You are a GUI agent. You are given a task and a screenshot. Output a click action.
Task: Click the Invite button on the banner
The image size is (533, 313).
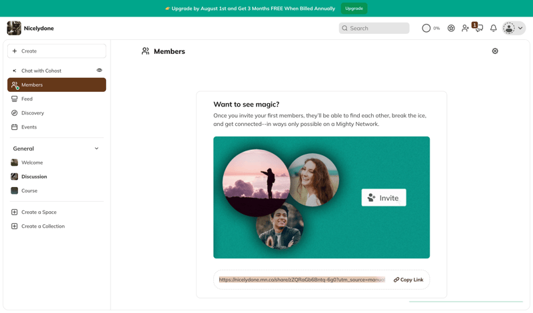[x=384, y=197]
